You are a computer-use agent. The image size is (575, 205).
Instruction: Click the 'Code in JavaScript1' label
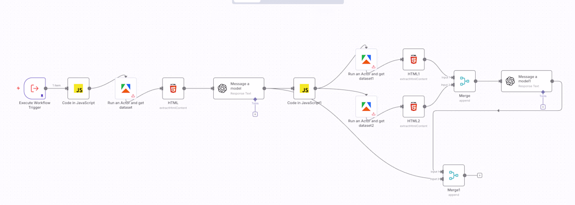(304, 103)
